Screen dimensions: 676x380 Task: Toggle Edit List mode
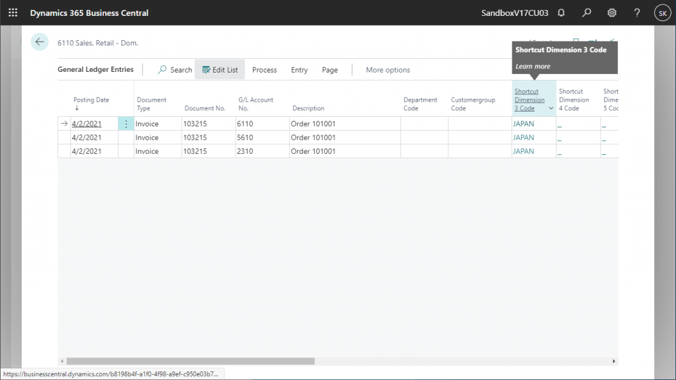(220, 70)
